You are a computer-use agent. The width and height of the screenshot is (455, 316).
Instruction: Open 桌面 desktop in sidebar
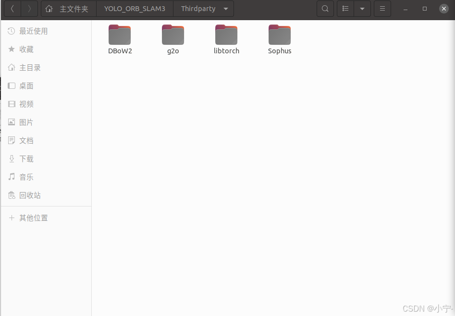tap(47, 86)
